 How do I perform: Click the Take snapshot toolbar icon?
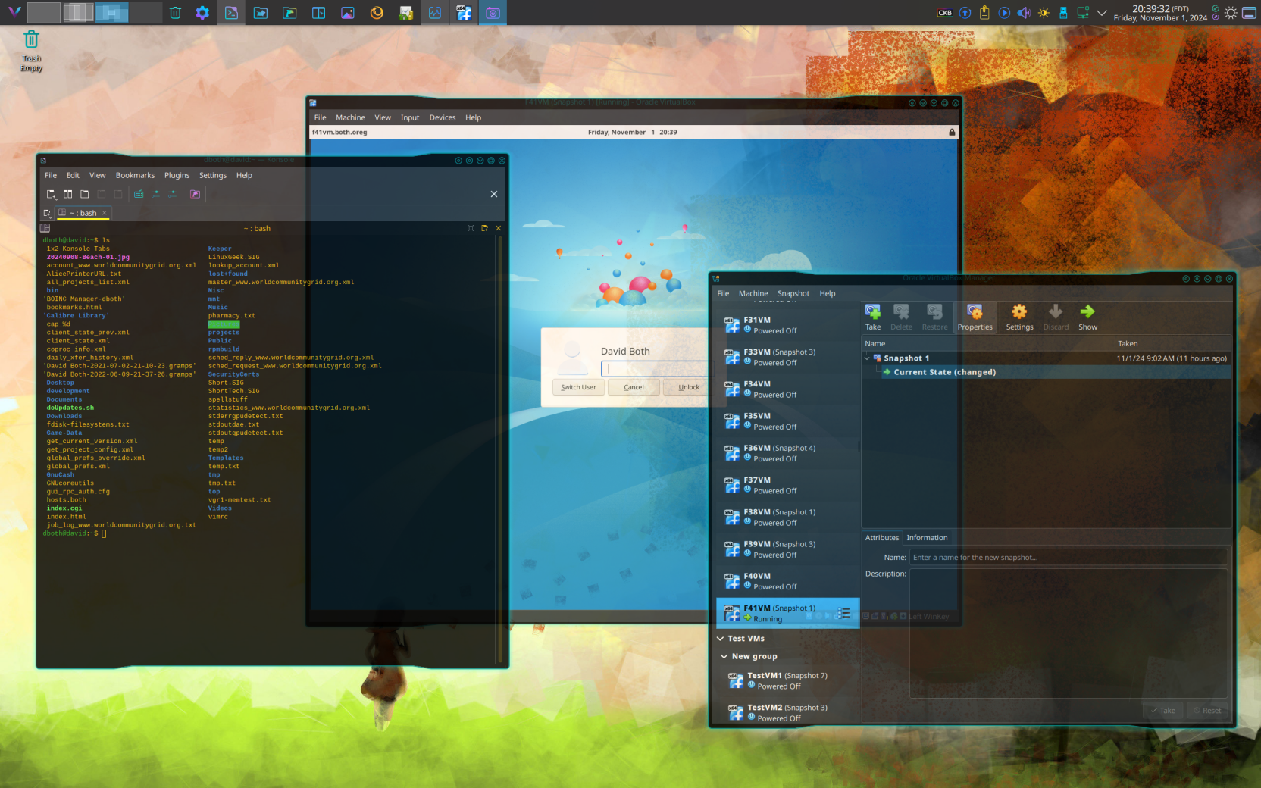[x=873, y=317]
